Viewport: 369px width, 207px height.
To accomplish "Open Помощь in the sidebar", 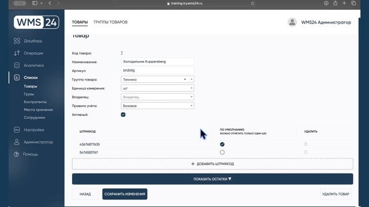I will (31, 154).
